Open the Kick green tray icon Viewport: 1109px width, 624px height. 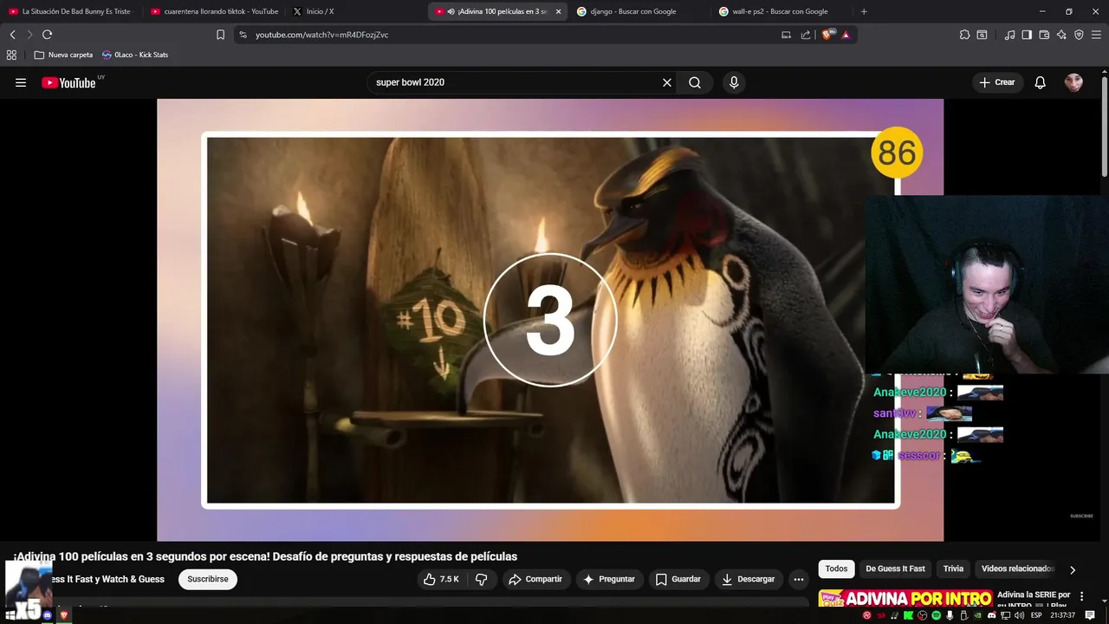pyautogui.click(x=908, y=615)
